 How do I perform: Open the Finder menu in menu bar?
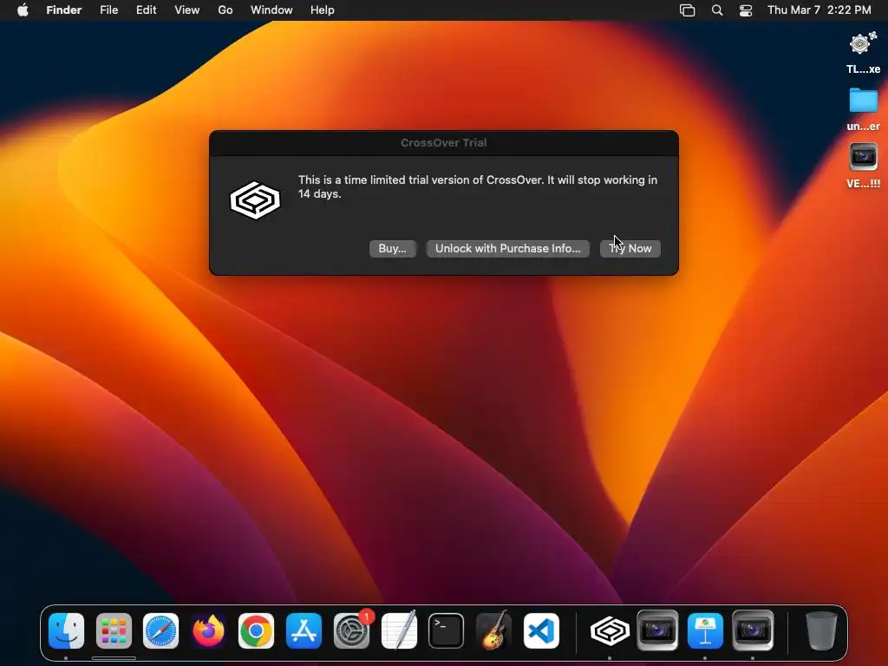(64, 10)
